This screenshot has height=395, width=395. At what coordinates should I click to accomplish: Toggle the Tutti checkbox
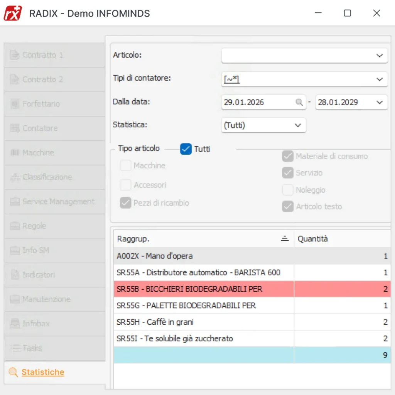coord(186,149)
